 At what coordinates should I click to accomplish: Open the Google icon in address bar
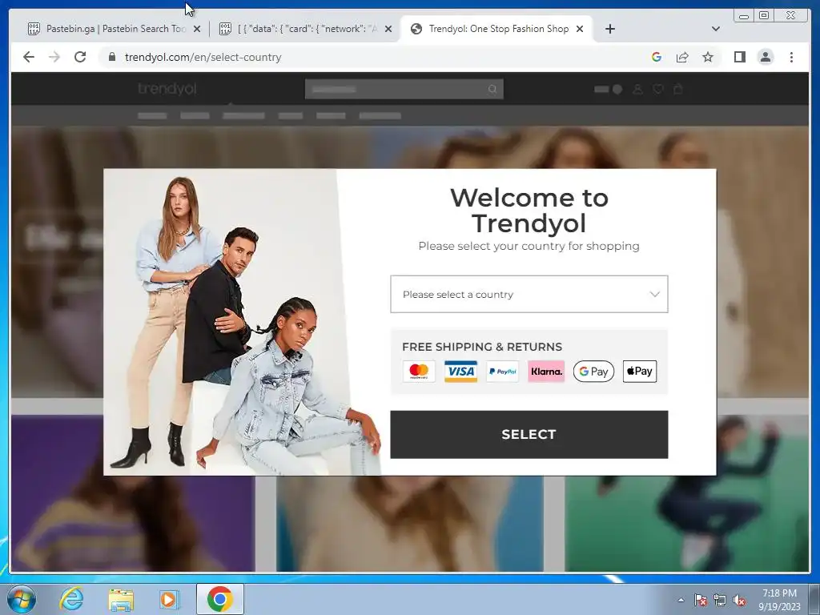(657, 57)
